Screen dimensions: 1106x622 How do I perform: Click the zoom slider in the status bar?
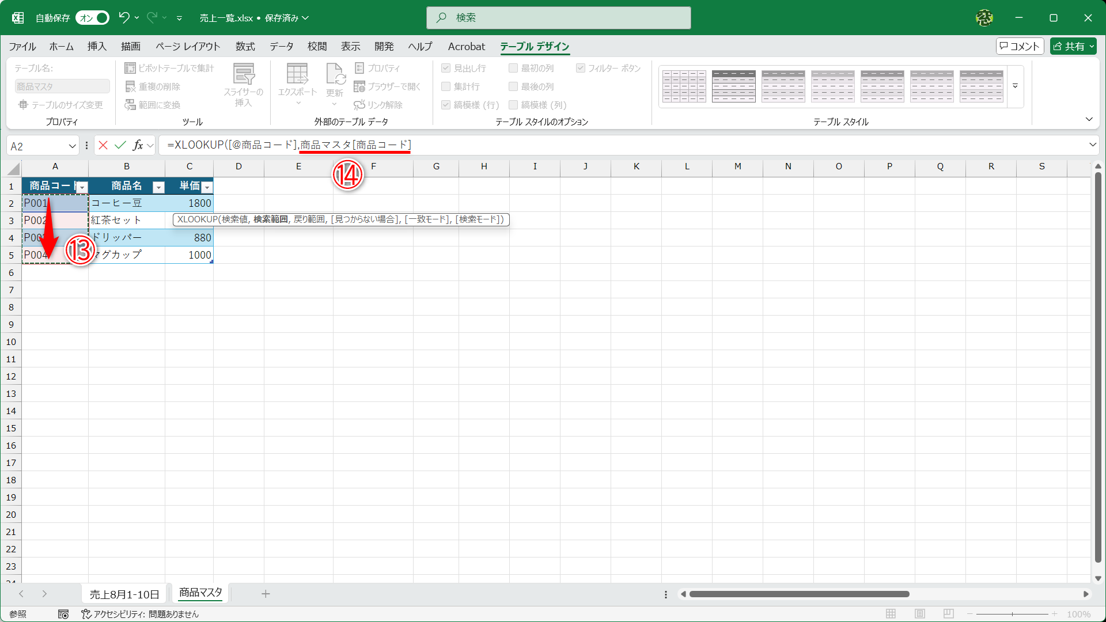click(1012, 614)
